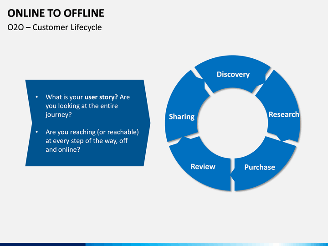Click the 'user story?' bold text
This screenshot has width=328, height=246.
pyautogui.click(x=101, y=97)
